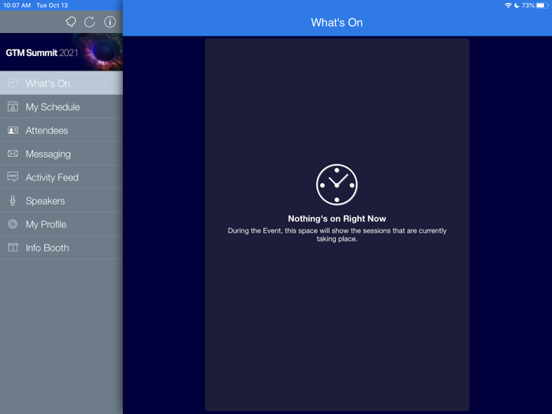Viewport: 552px width, 414px height.
Task: Tap the chat bubble icon beside Activity Feed
Action: (x=13, y=177)
